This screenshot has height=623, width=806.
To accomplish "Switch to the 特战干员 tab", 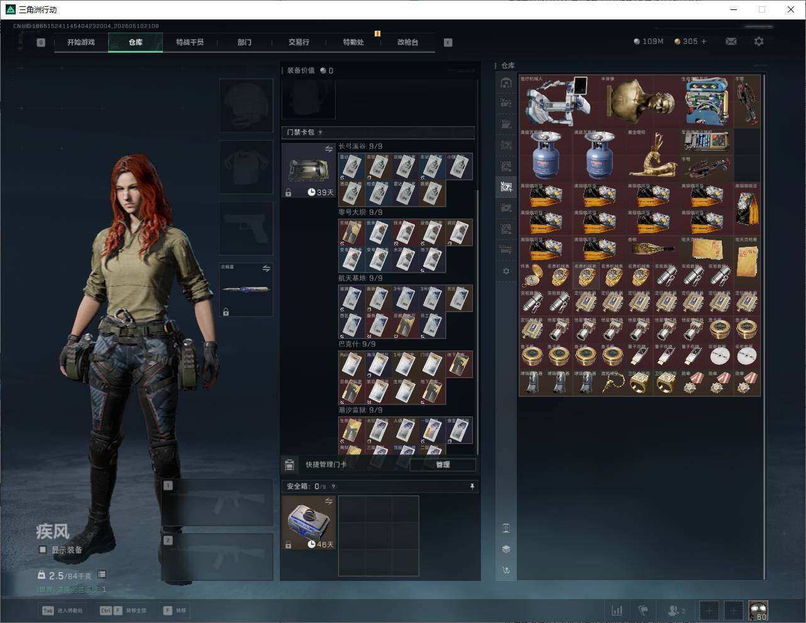I will tap(190, 42).
